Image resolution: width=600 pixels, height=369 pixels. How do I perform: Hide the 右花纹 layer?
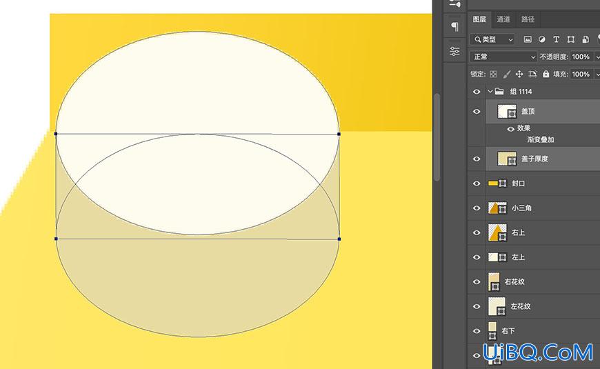(x=477, y=281)
